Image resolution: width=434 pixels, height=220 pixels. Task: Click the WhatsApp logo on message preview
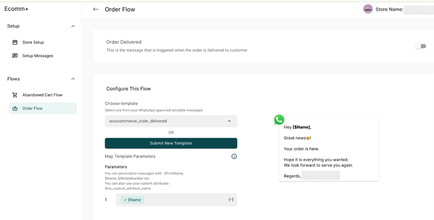click(x=279, y=120)
